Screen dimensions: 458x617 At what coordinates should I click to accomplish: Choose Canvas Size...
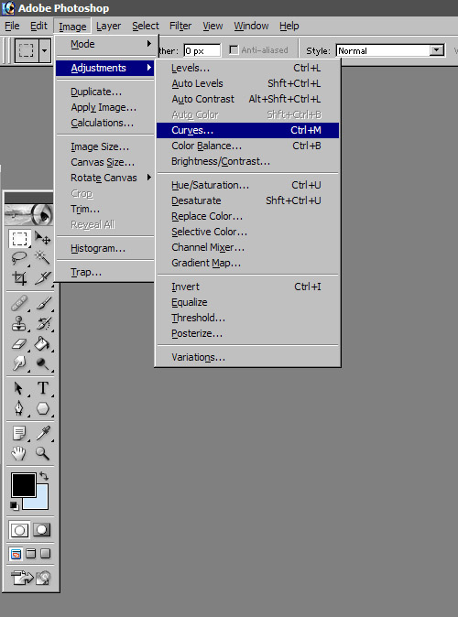pos(104,162)
